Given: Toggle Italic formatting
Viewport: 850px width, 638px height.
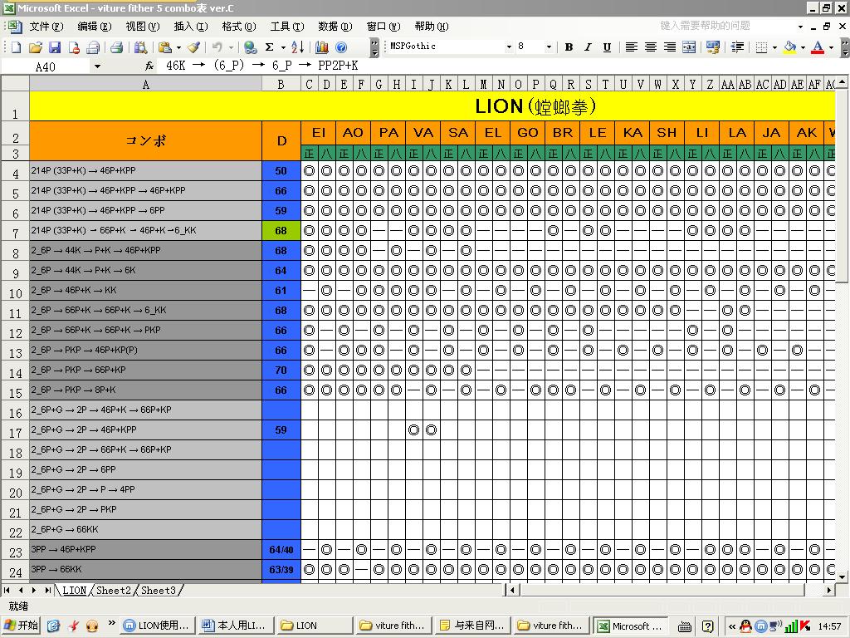Looking at the screenshot, I should click(588, 47).
